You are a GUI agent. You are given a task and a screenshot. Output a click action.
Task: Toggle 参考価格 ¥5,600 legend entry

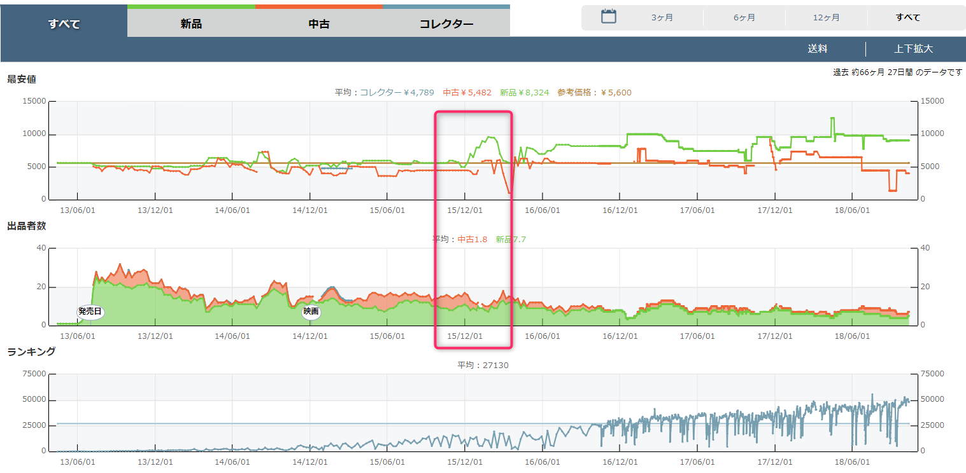pyautogui.click(x=594, y=92)
